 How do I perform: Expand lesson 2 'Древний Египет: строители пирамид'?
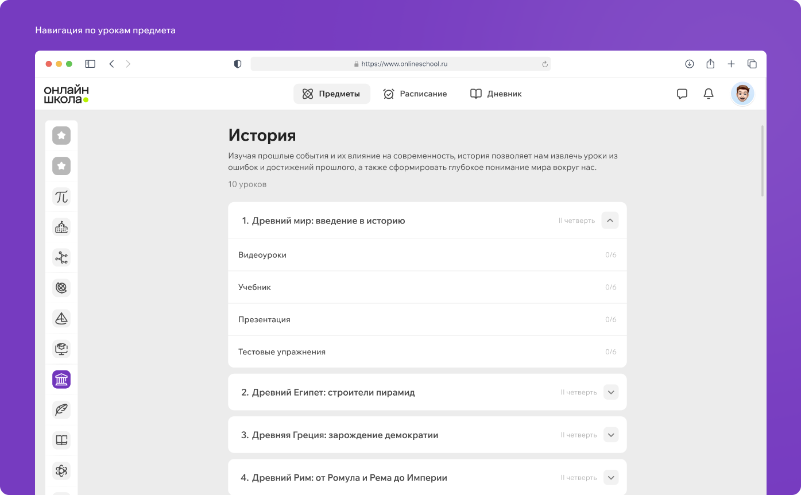click(610, 392)
